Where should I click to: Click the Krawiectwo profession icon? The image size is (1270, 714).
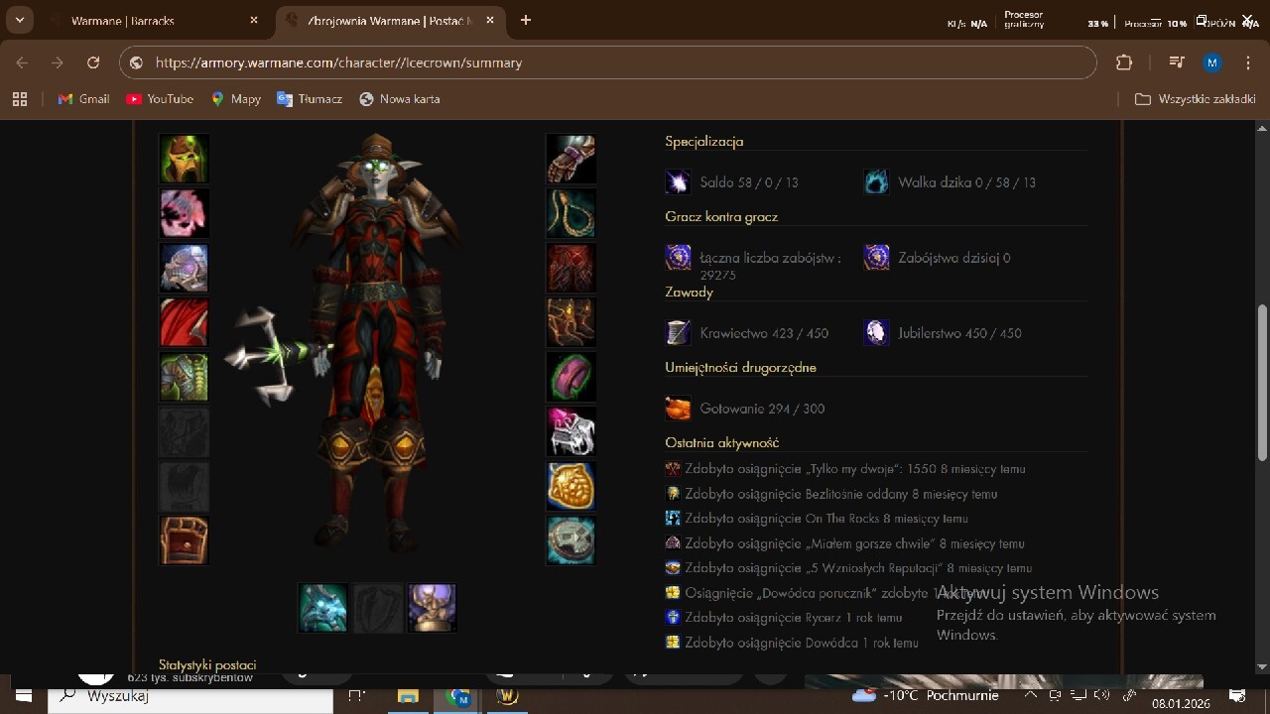pyautogui.click(x=678, y=332)
